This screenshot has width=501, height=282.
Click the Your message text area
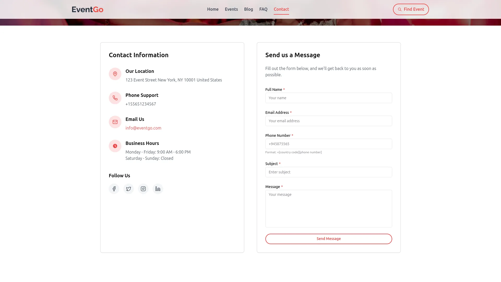(x=329, y=209)
